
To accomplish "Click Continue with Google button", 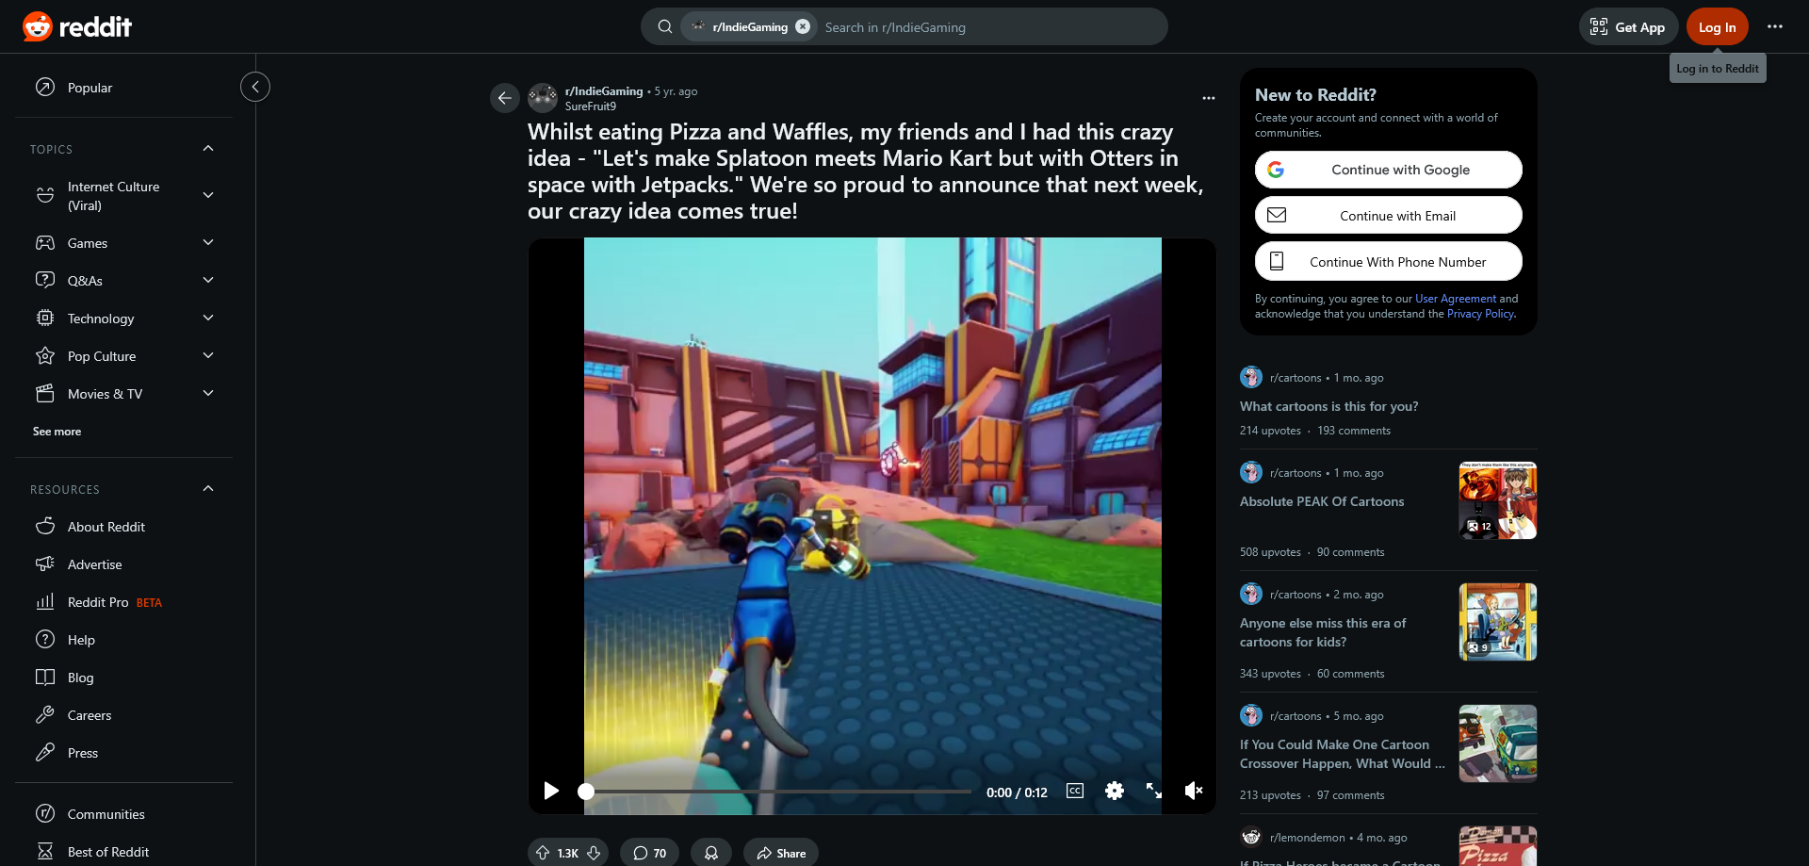I will 1388,170.
